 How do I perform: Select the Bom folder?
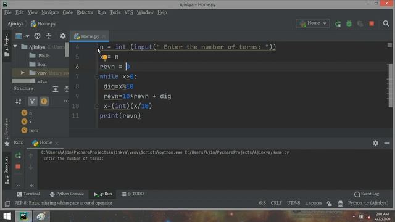(x=38, y=64)
